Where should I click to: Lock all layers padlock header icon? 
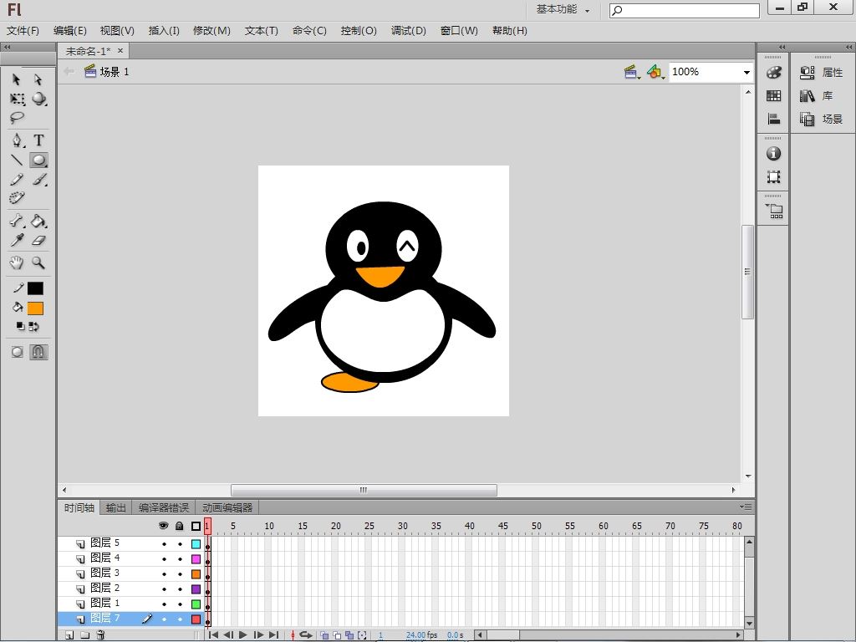click(180, 526)
